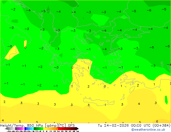Click the bright red segment of colour scale
The width and height of the screenshot is (171, 132).
click(x=59, y=128)
